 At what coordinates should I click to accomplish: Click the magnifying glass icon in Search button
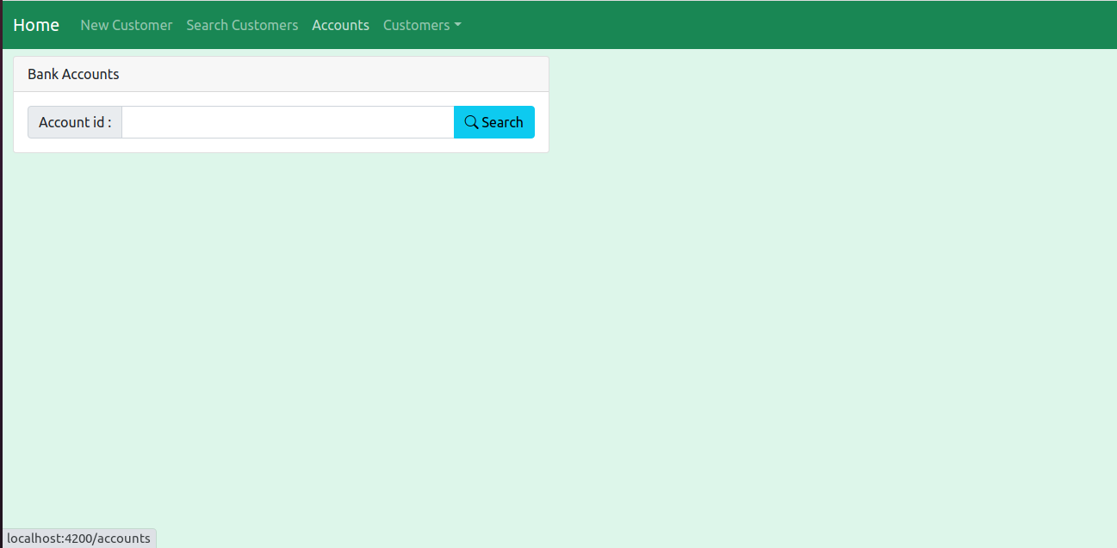(471, 122)
